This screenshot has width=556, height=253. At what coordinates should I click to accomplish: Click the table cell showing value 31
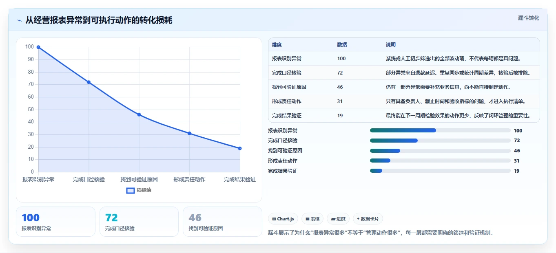pyautogui.click(x=340, y=101)
